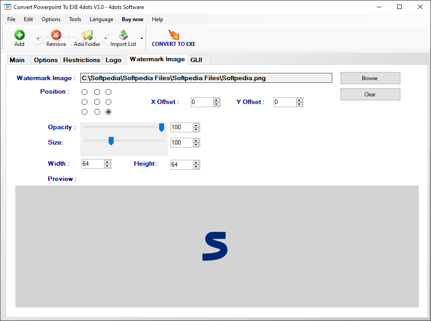The width and height of the screenshot is (431, 321).
Task: Increase Opacity value with up arrow
Action: click(x=196, y=126)
